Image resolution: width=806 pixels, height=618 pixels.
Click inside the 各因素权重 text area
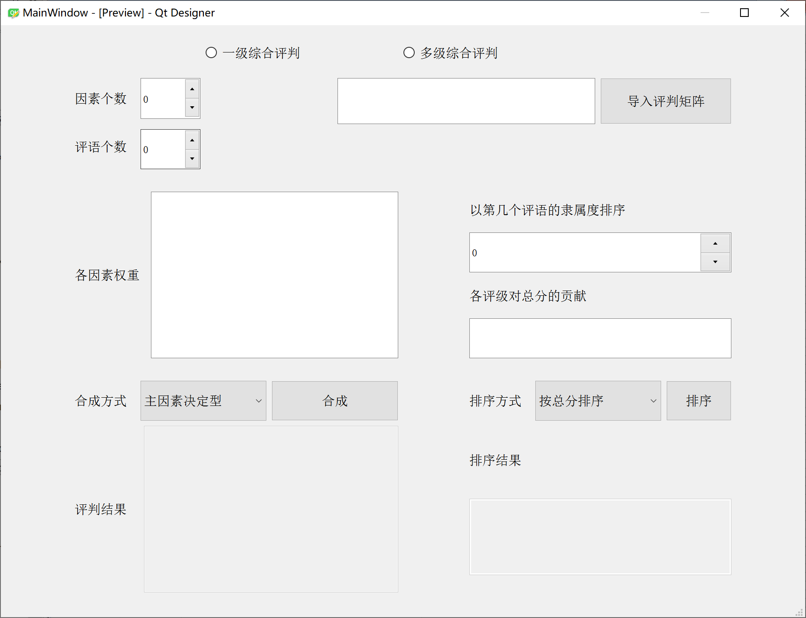click(274, 274)
